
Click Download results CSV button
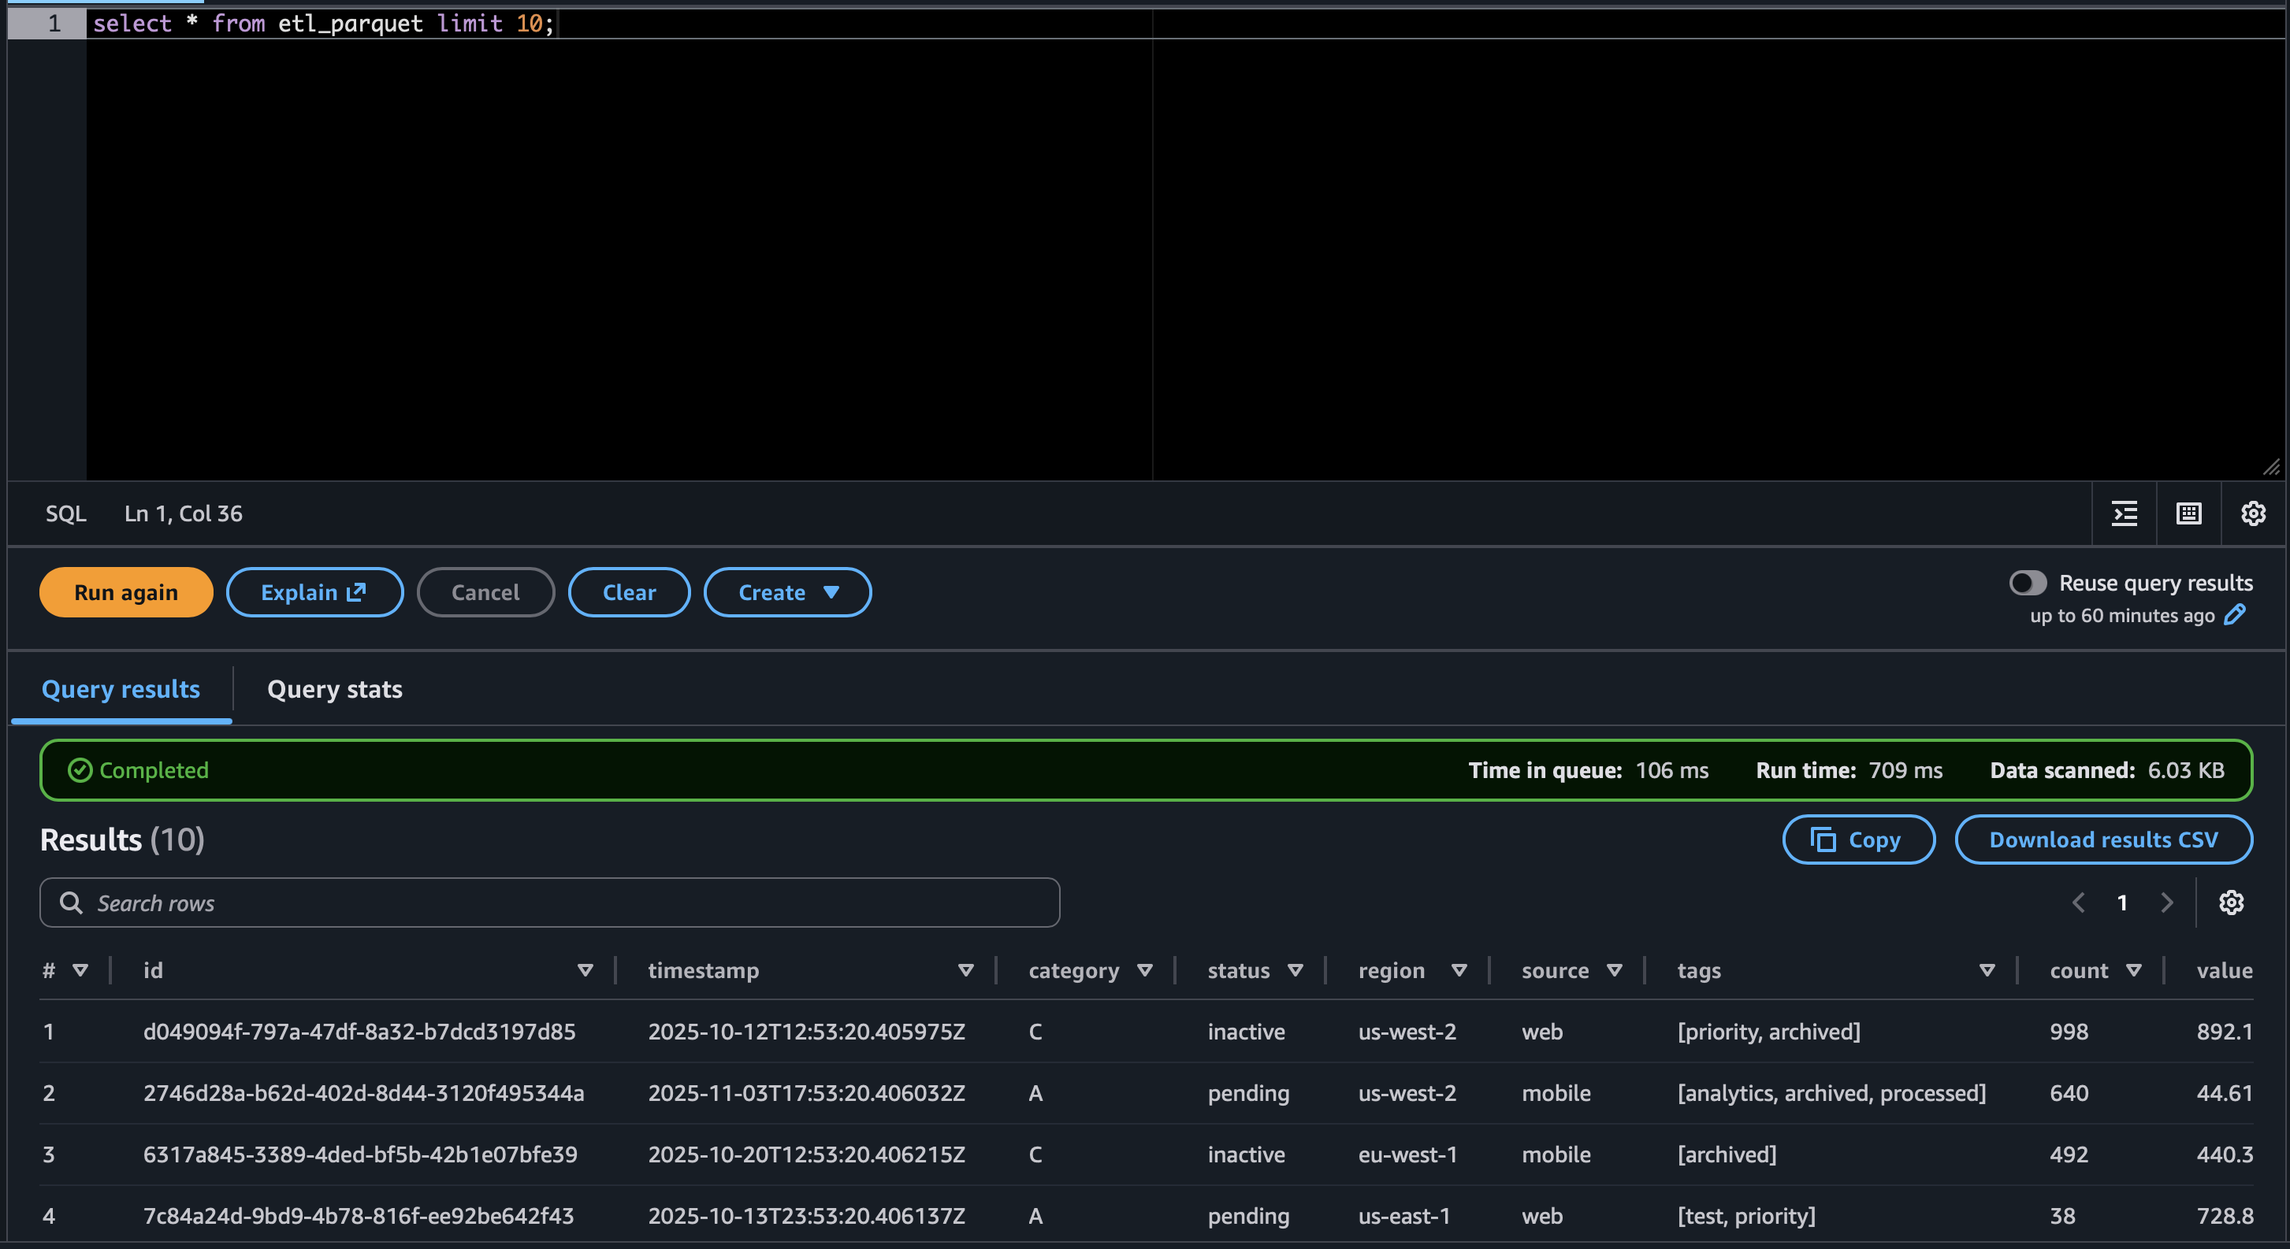(x=2102, y=839)
